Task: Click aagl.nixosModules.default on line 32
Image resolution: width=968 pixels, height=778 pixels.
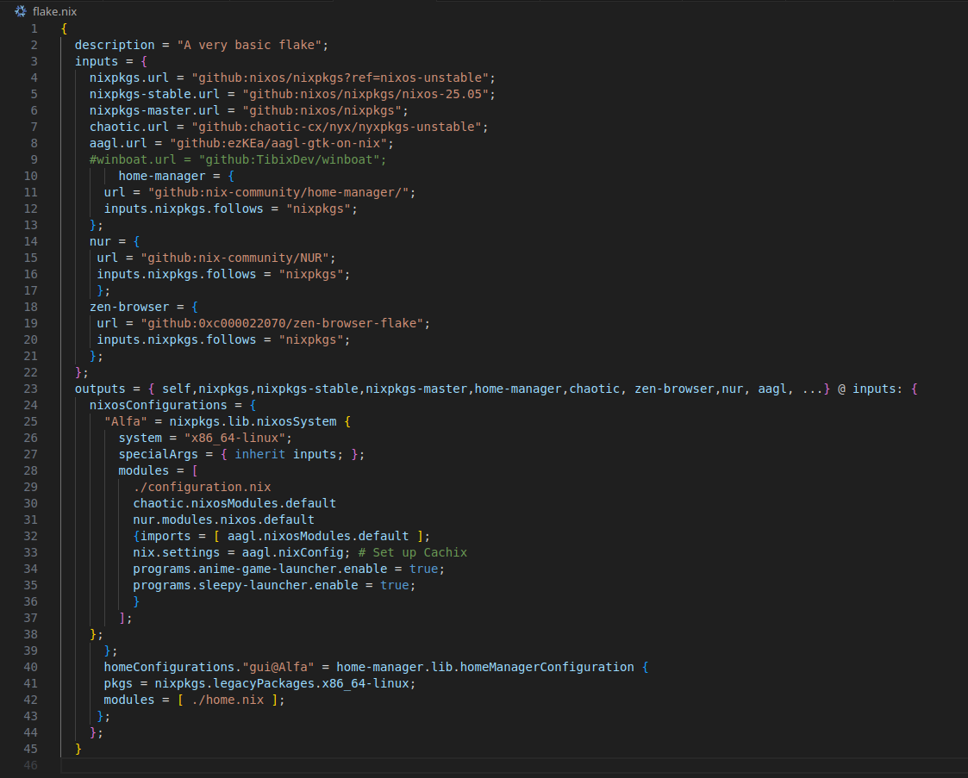Action: 318,536
